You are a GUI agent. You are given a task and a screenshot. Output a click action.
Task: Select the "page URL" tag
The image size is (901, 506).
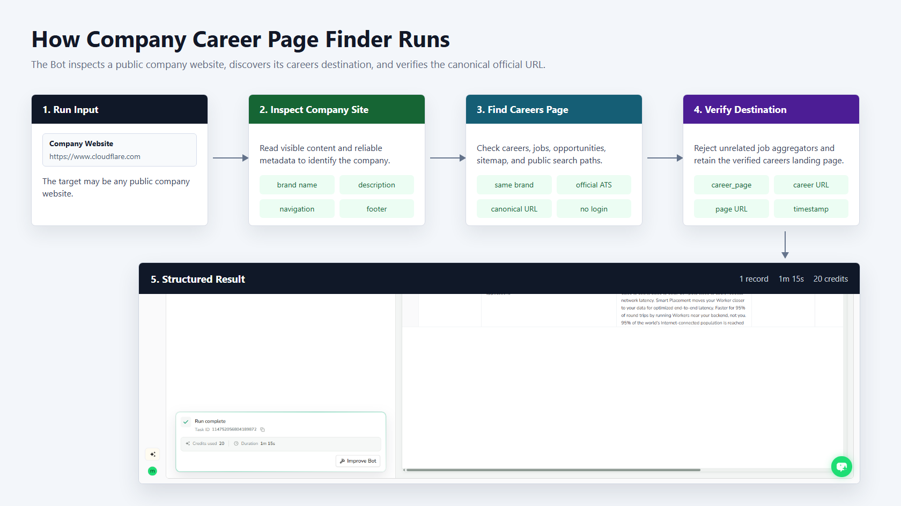pyautogui.click(x=732, y=209)
